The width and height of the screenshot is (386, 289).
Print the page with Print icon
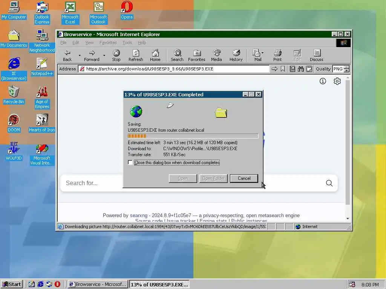(277, 56)
